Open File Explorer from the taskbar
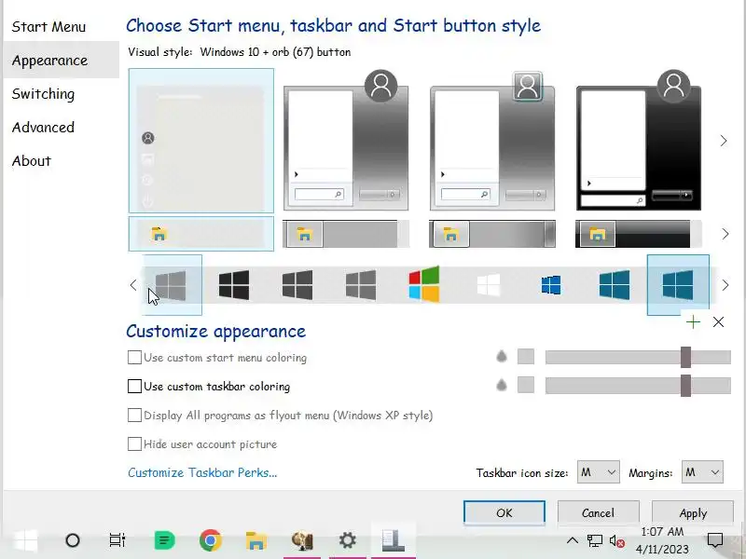The width and height of the screenshot is (746, 559). (256, 540)
